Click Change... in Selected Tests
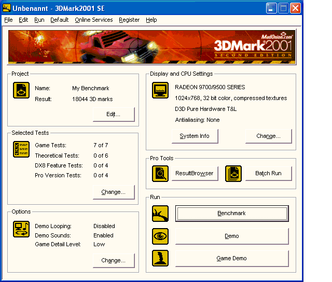This screenshot has width=332, height=282. point(114,192)
